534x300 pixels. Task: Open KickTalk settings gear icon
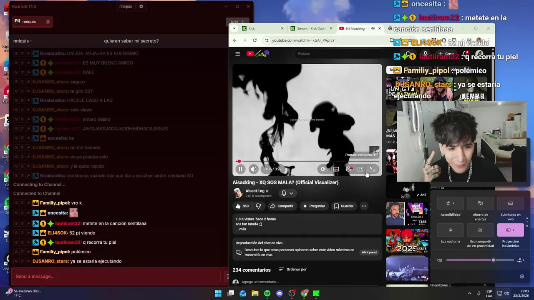click(141, 6)
